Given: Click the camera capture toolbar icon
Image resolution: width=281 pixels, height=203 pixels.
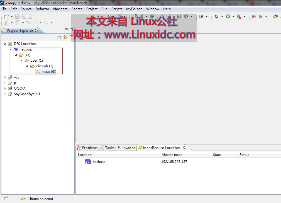Looking at the screenshot, I should pos(201,16).
